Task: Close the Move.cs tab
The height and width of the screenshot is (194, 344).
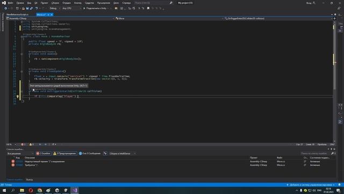Action: tap(52, 15)
